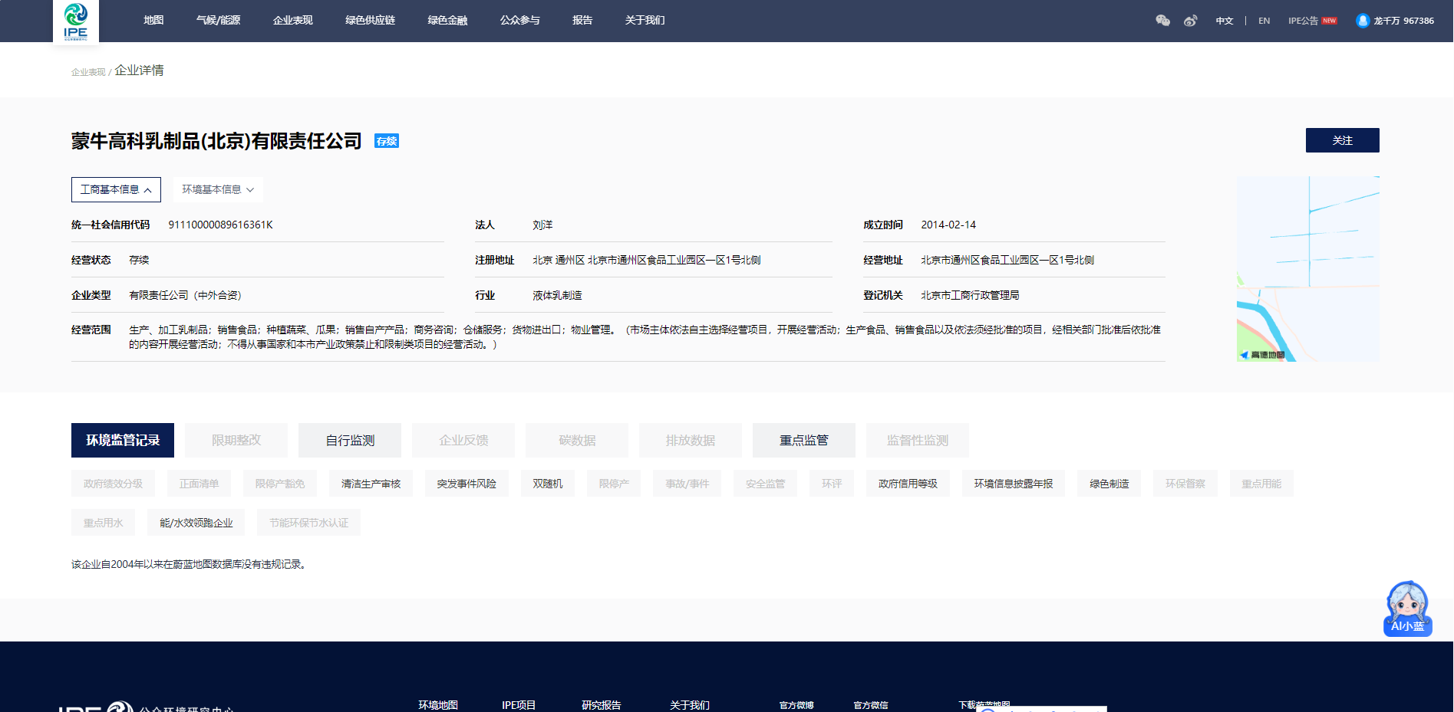Click the company name 蒙牛高科乳制品(北京)有限责任公司

[x=216, y=141]
